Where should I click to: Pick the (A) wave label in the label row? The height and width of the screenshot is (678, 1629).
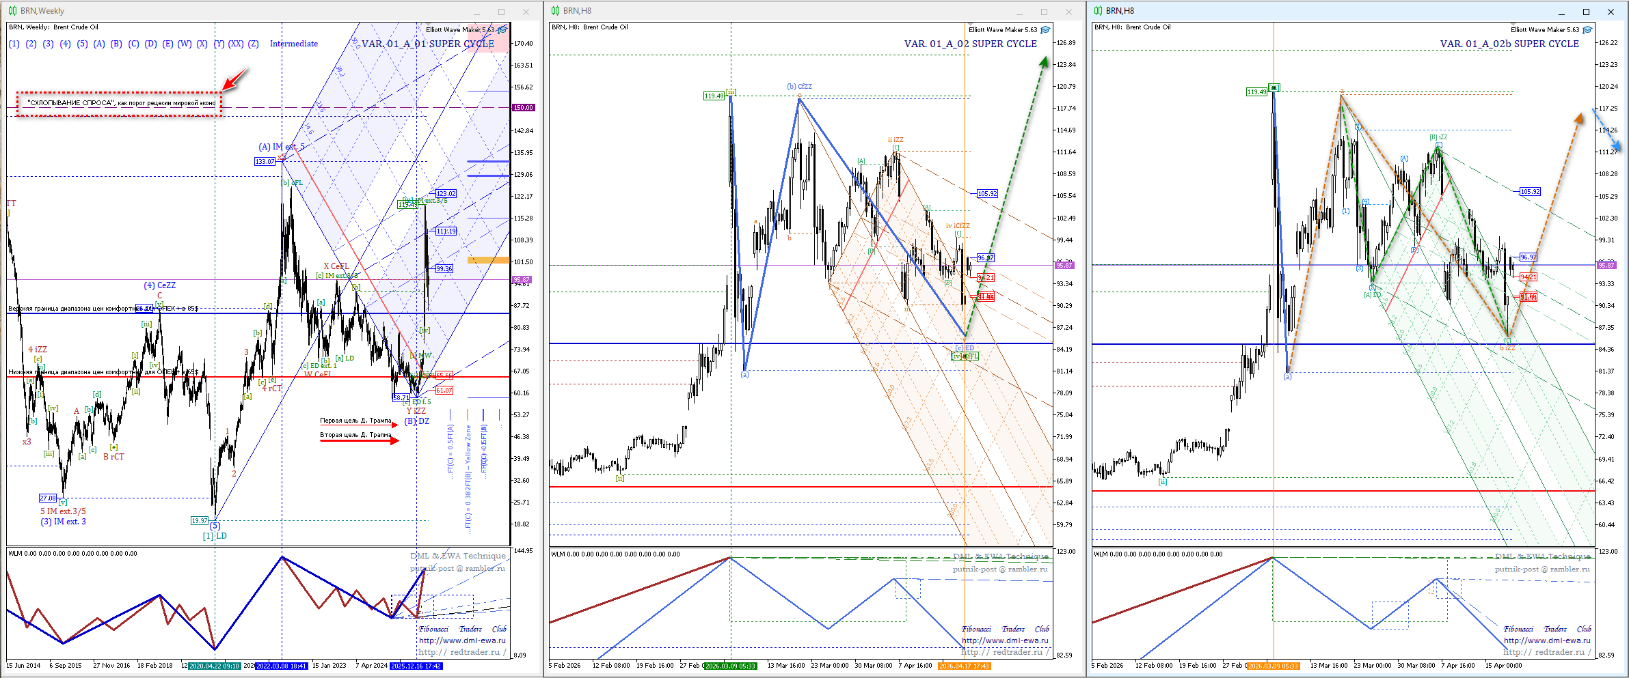[x=99, y=44]
